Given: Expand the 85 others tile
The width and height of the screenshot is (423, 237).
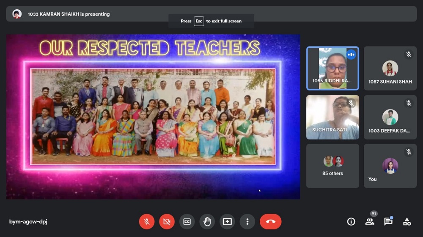Looking at the screenshot, I should pyautogui.click(x=332, y=166).
